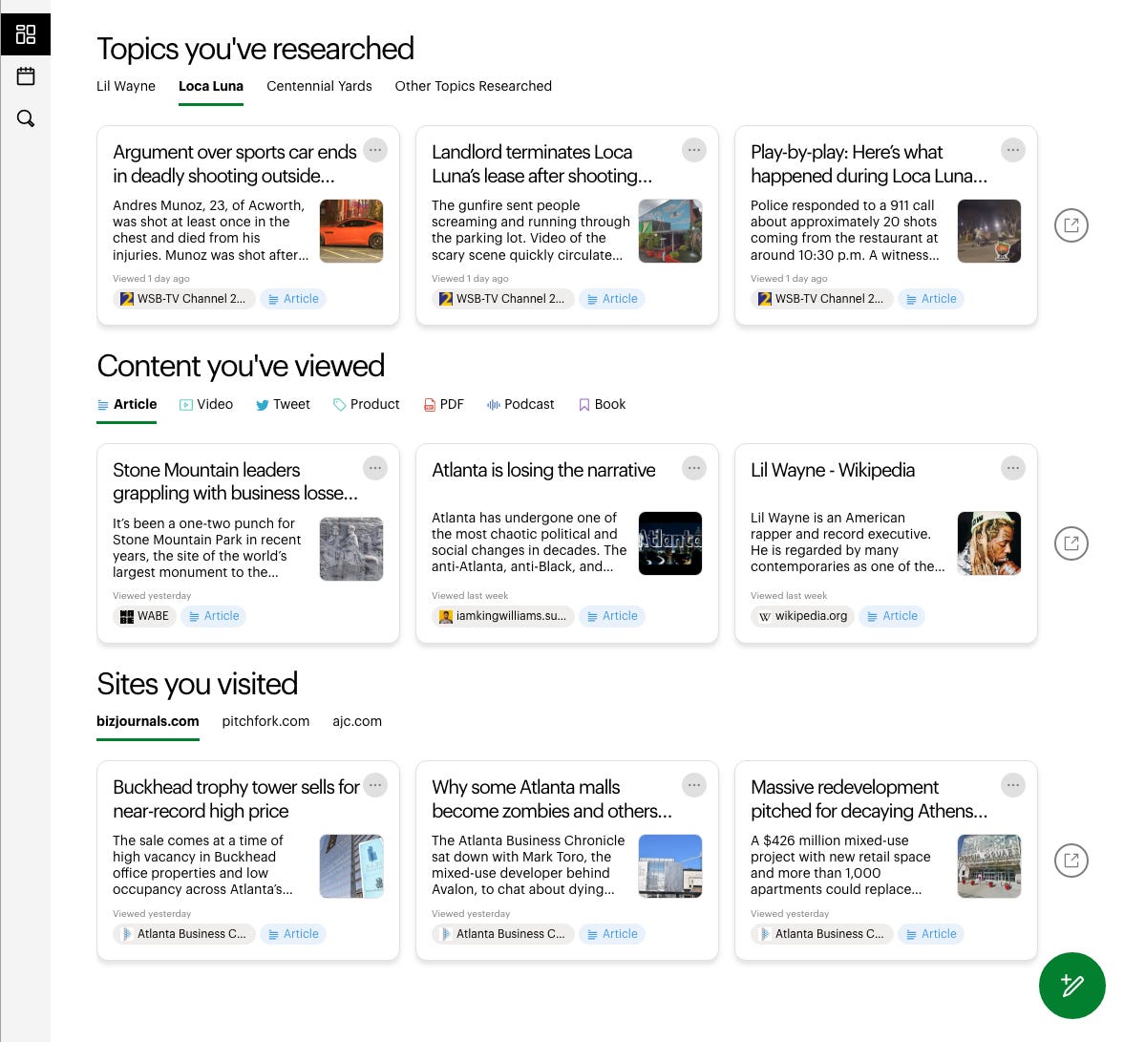Click the WABE source chip
The width and height of the screenshot is (1124, 1042).
144,616
